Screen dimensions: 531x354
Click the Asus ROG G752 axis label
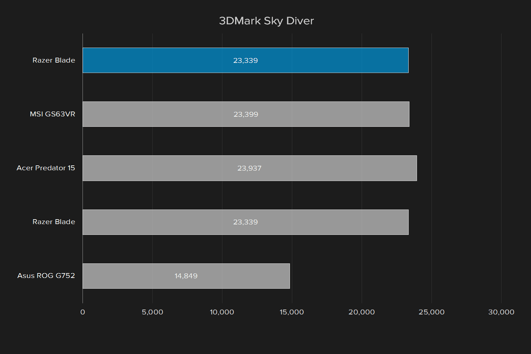[x=46, y=276]
